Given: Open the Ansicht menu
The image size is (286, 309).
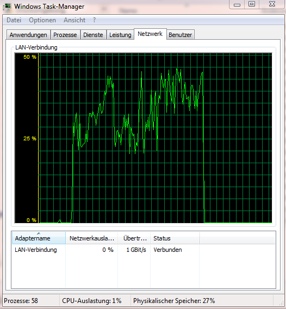Looking at the screenshot, I should point(74,20).
